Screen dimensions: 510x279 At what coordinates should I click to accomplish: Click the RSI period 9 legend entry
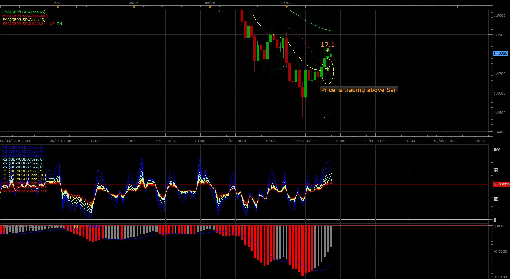23,171
